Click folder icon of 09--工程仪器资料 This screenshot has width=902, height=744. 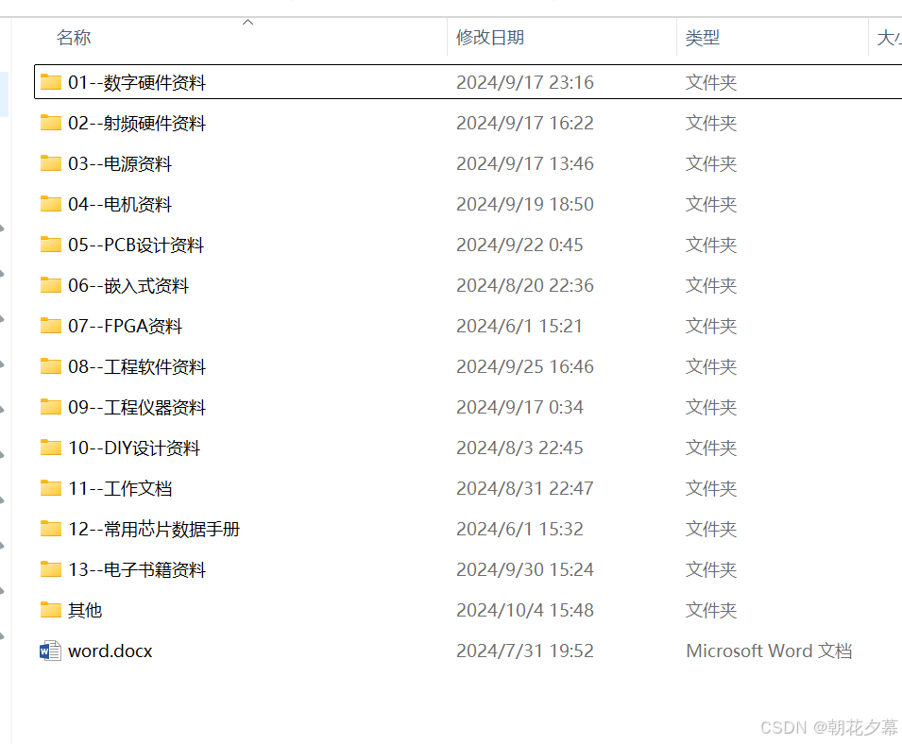[x=51, y=407]
